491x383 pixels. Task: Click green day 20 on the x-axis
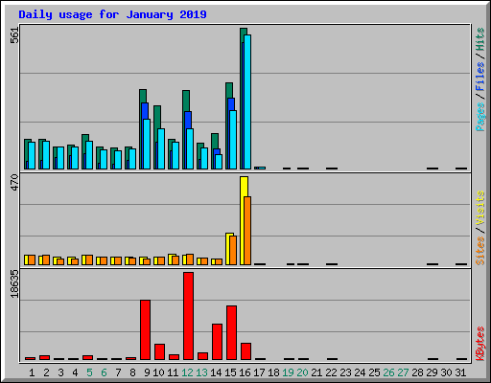302,372
